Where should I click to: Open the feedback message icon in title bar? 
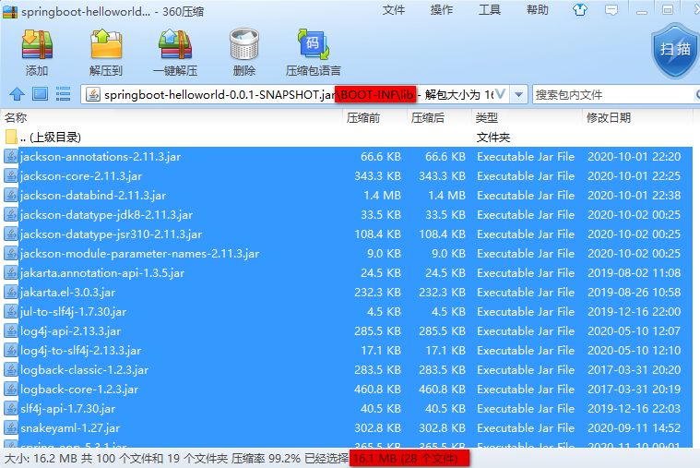tap(611, 10)
